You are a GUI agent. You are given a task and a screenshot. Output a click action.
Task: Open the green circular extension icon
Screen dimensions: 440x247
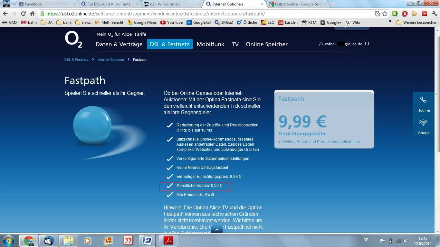tap(395, 14)
